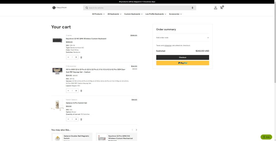Screen dimensions: 276x141
Task: Open Keychron Q1 HE QMK Wireless Custom Keyboard
Action: pyautogui.click(x=86, y=39)
